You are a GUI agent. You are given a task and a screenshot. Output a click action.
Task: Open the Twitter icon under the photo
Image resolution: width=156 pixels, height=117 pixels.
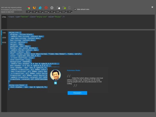coord(55,83)
